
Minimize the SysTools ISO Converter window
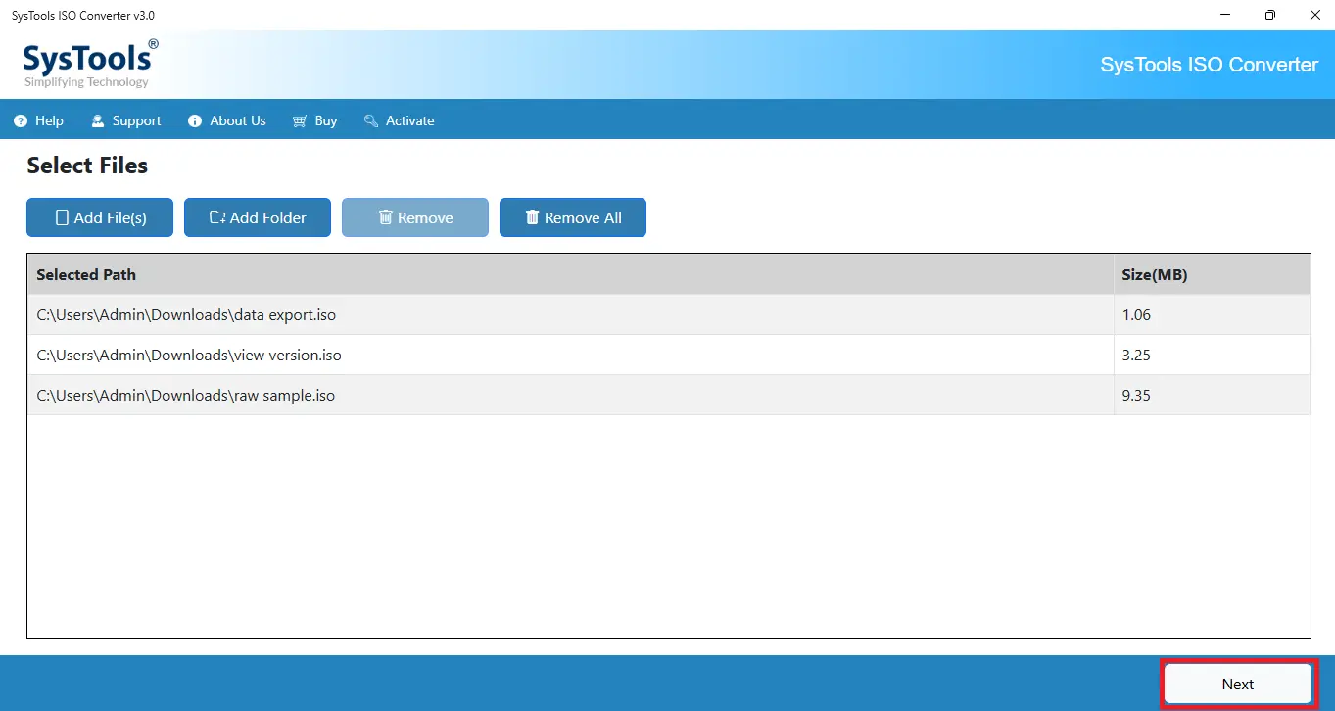point(1225,15)
